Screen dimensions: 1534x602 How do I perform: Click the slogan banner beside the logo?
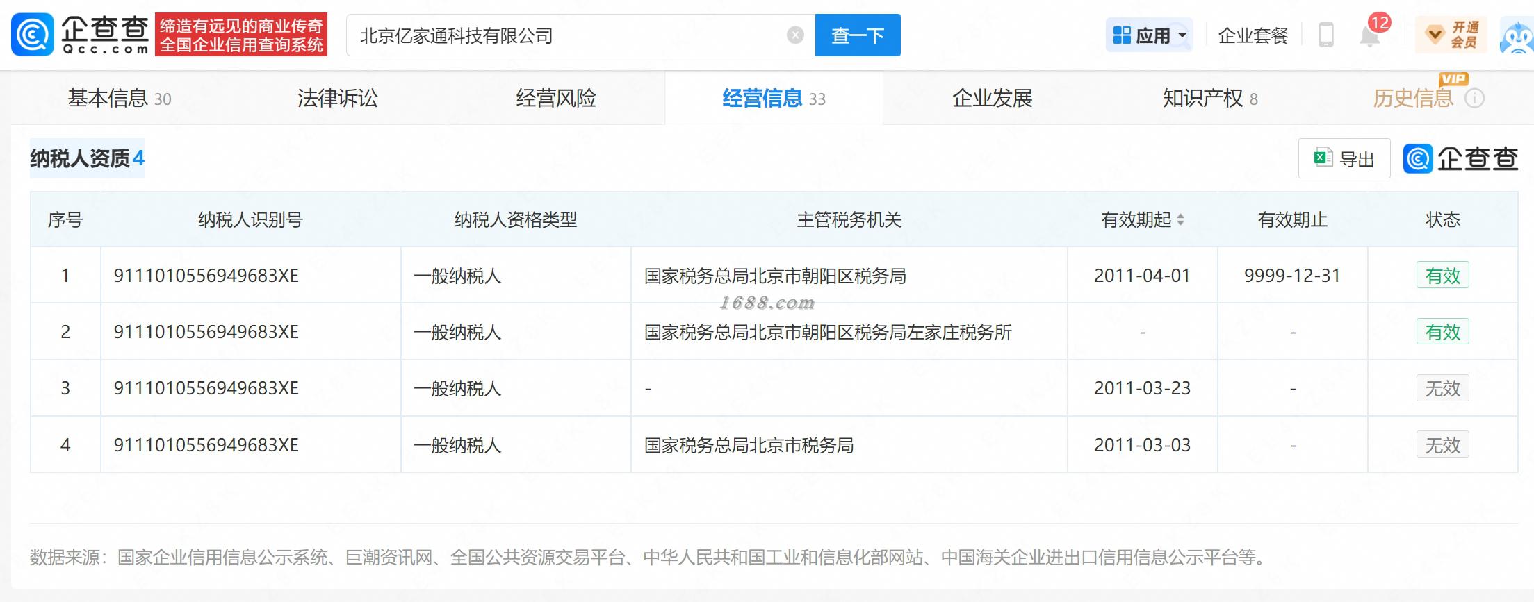pyautogui.click(x=241, y=35)
